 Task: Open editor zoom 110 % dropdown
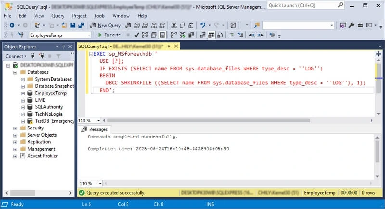point(99,120)
